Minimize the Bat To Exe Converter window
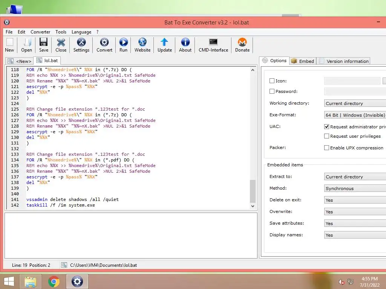The width and height of the screenshot is (386, 289). click(378, 22)
